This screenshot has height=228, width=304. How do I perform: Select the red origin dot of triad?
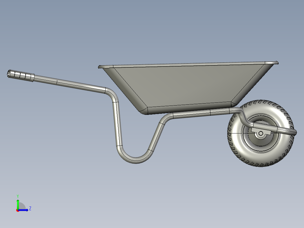pos(17,210)
